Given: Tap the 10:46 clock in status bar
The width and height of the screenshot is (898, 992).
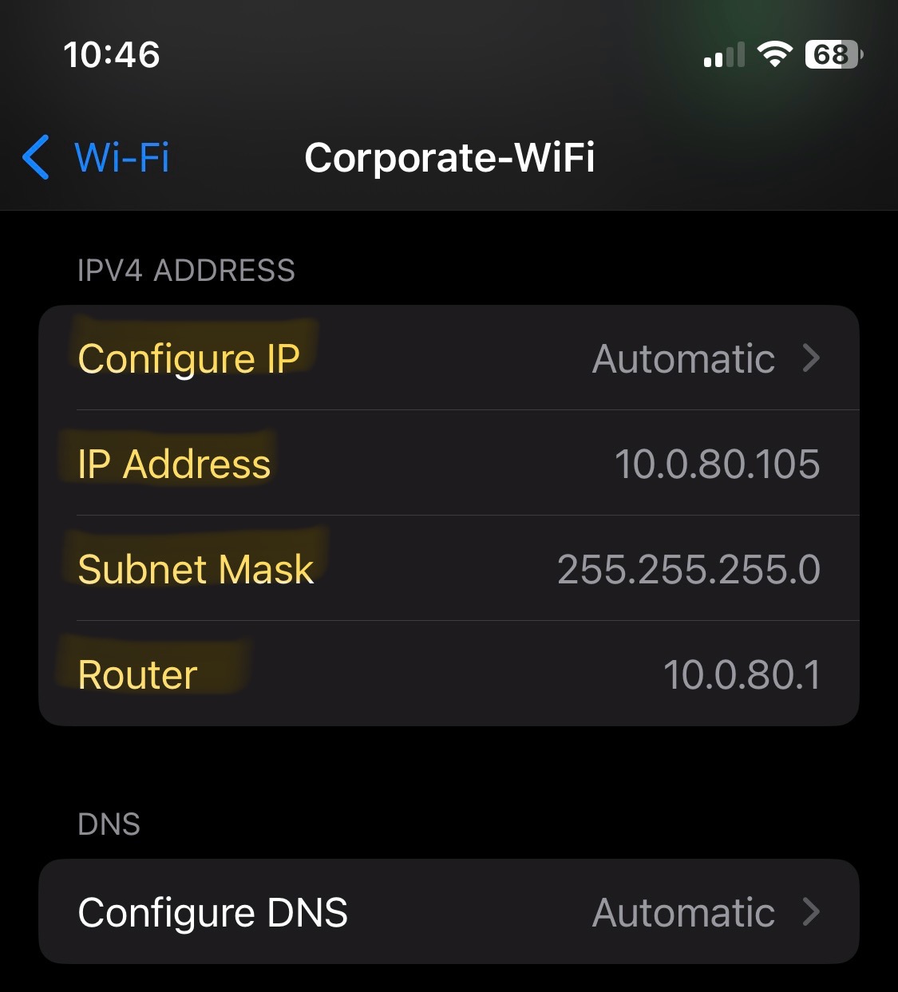Looking at the screenshot, I should [112, 55].
